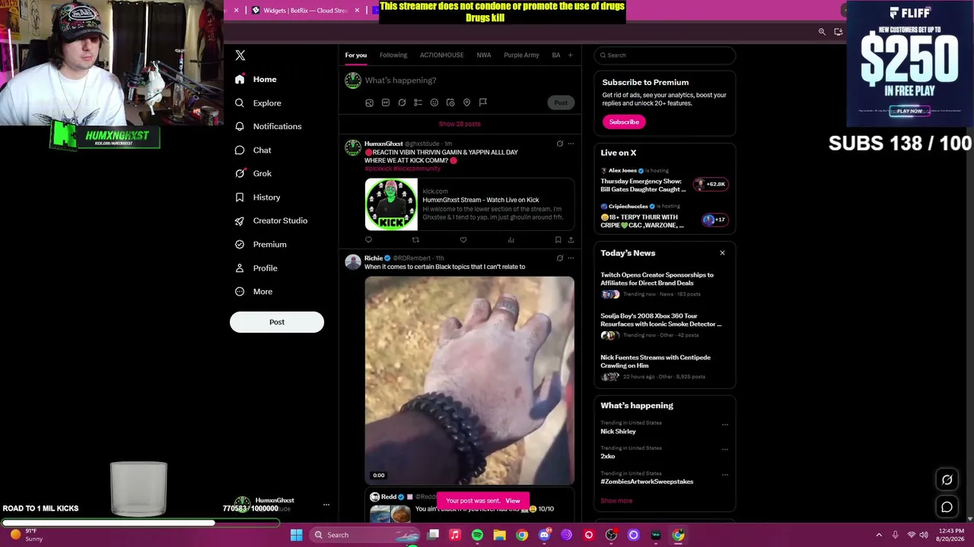The width and height of the screenshot is (974, 547).
Task: Open Explore from the sidebar
Action: click(258, 103)
